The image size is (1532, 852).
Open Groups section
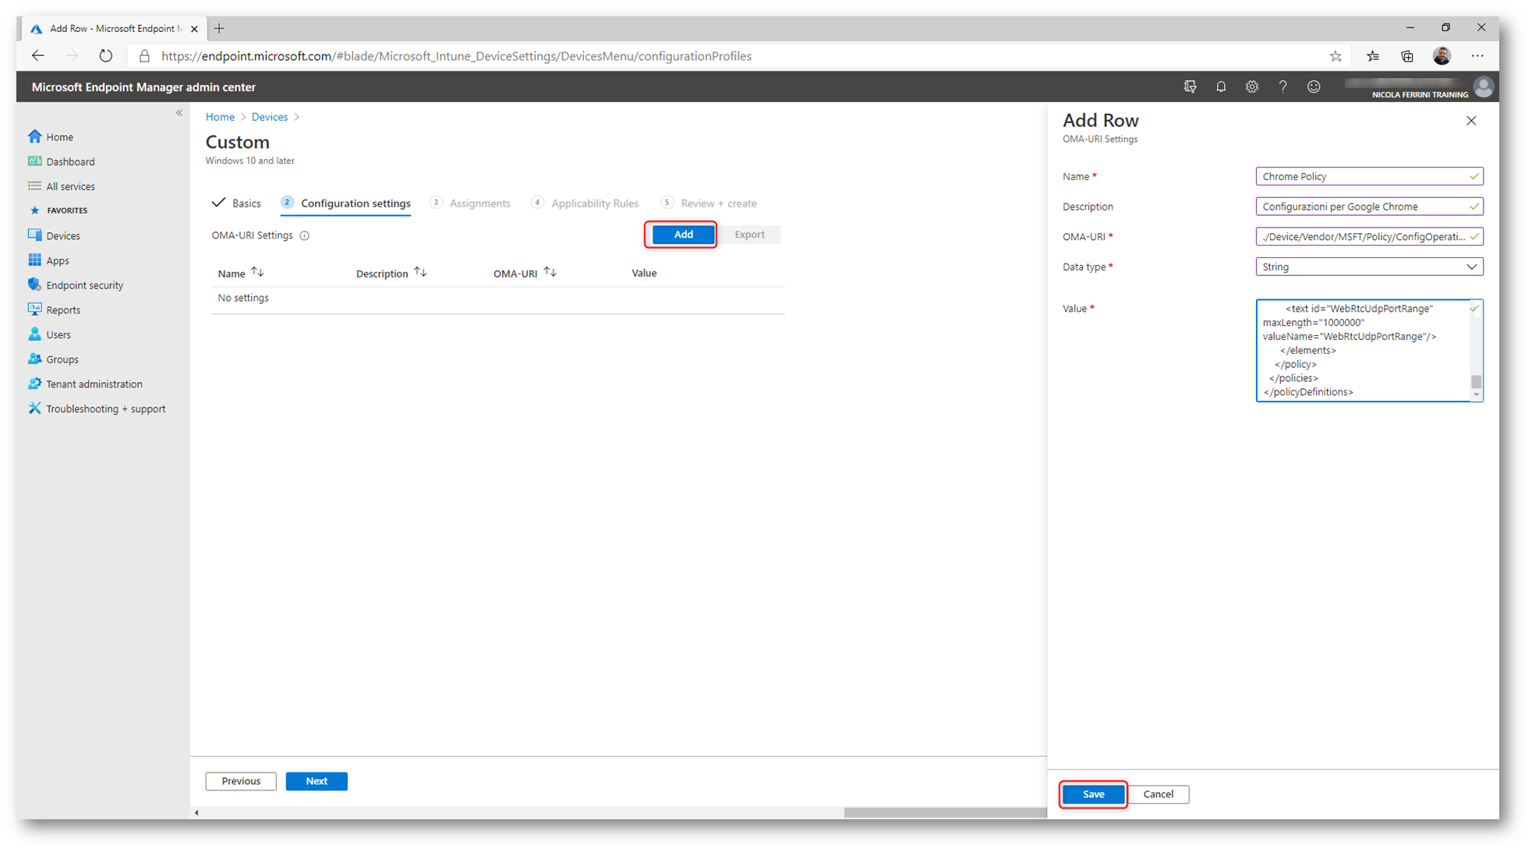(x=54, y=359)
